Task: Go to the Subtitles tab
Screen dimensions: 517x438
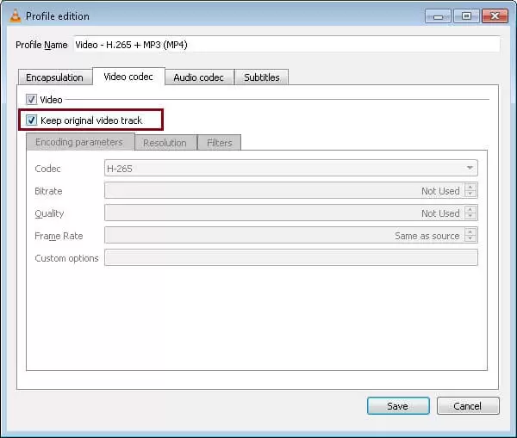Action: click(x=262, y=77)
